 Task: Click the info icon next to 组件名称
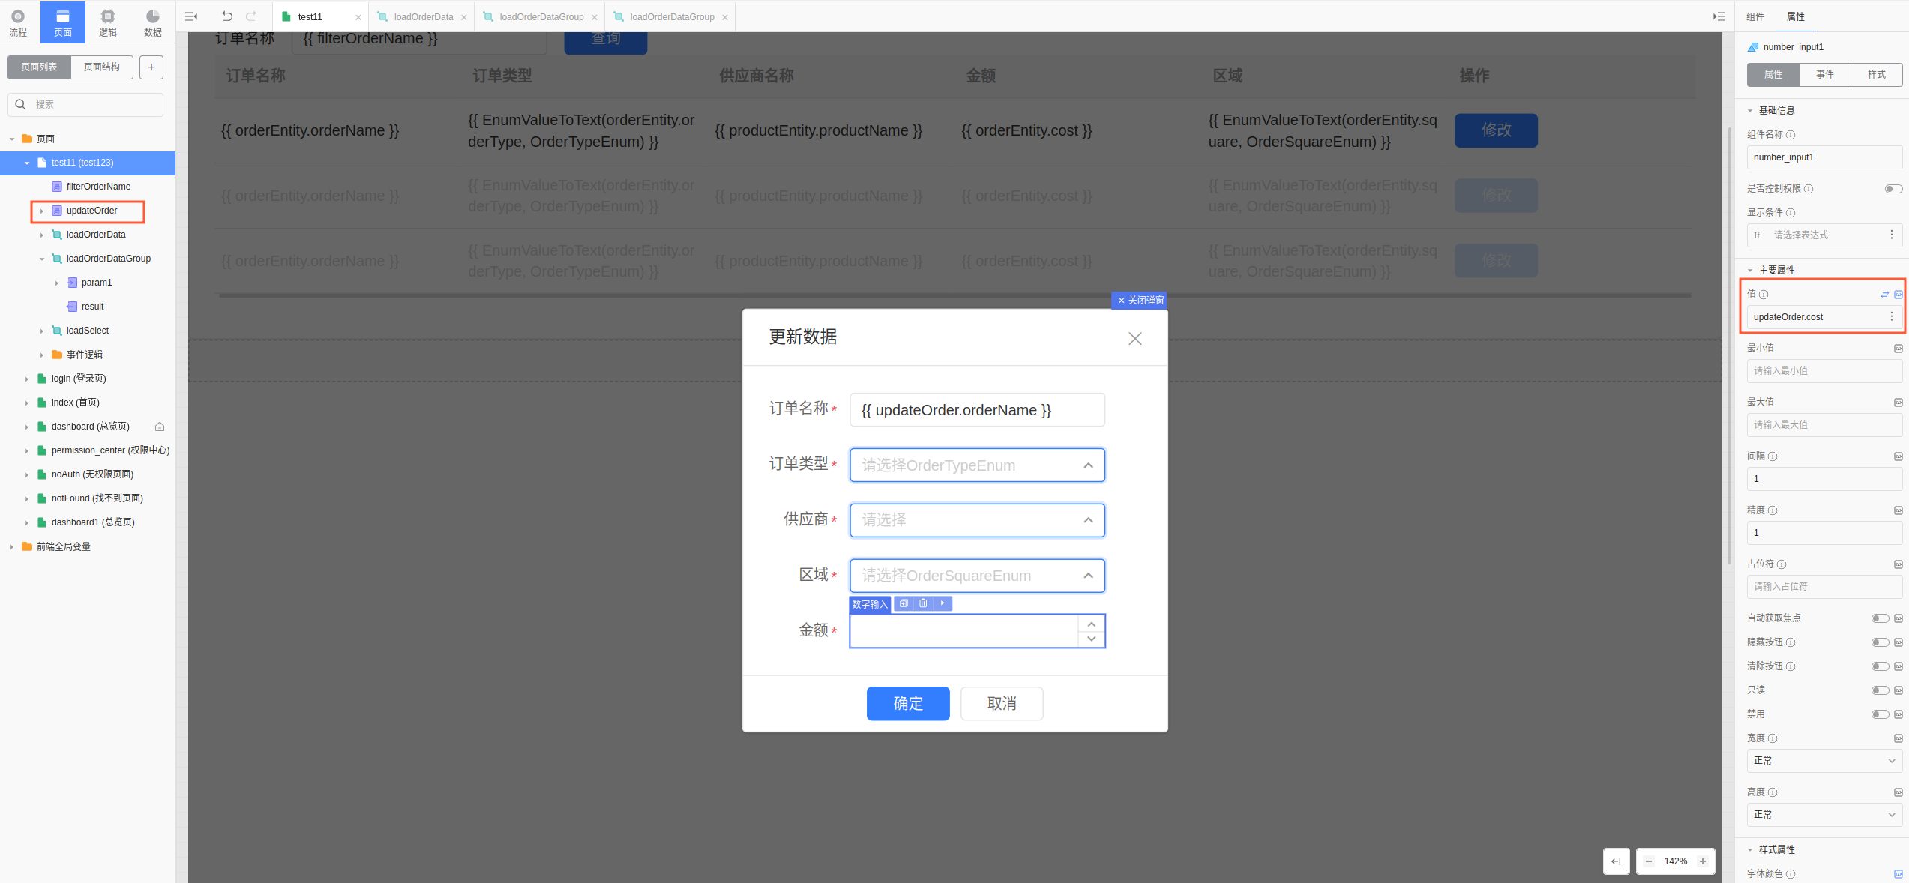(1791, 135)
